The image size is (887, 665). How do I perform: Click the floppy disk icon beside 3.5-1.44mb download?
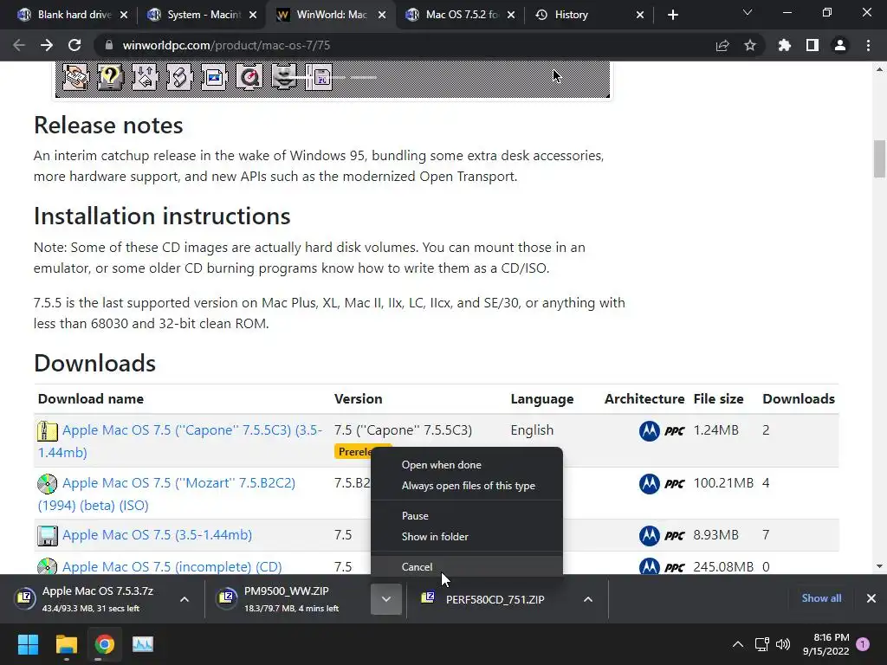pos(48,535)
